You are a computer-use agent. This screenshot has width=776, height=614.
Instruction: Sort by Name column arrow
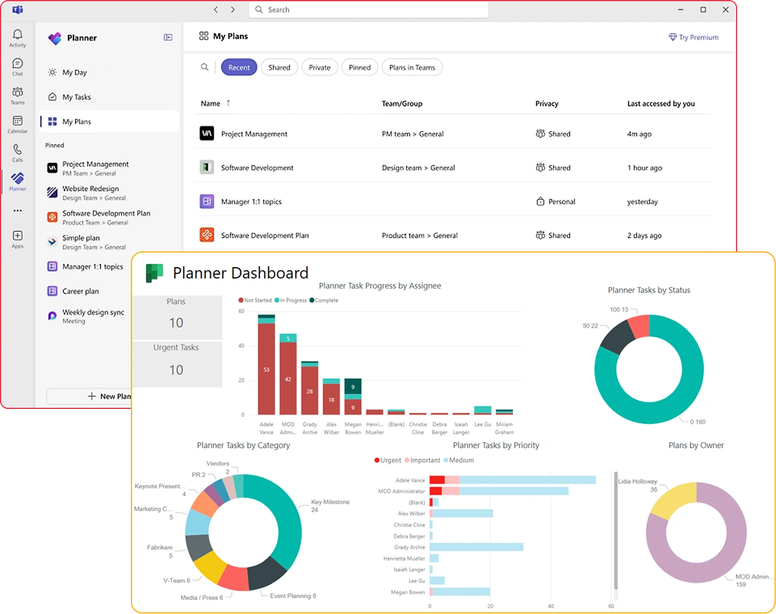tap(228, 103)
